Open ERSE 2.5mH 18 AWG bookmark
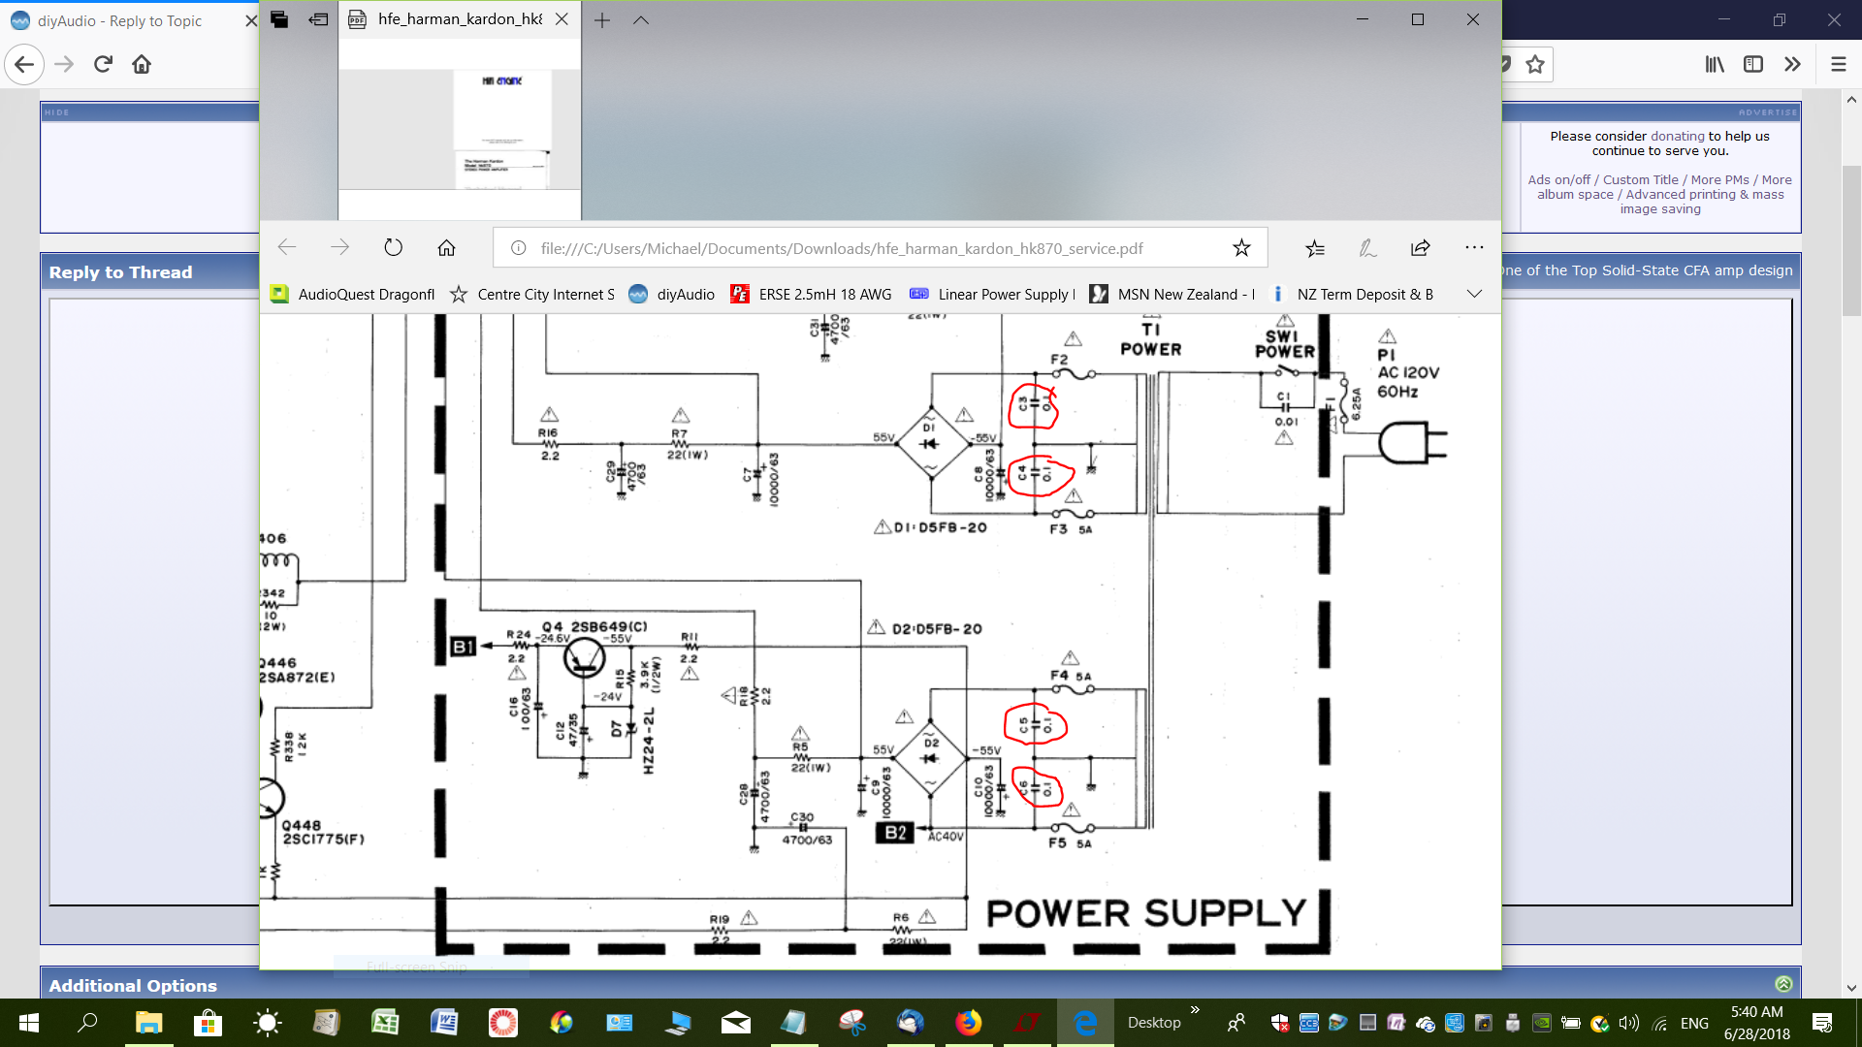The image size is (1862, 1047). pos(811,294)
